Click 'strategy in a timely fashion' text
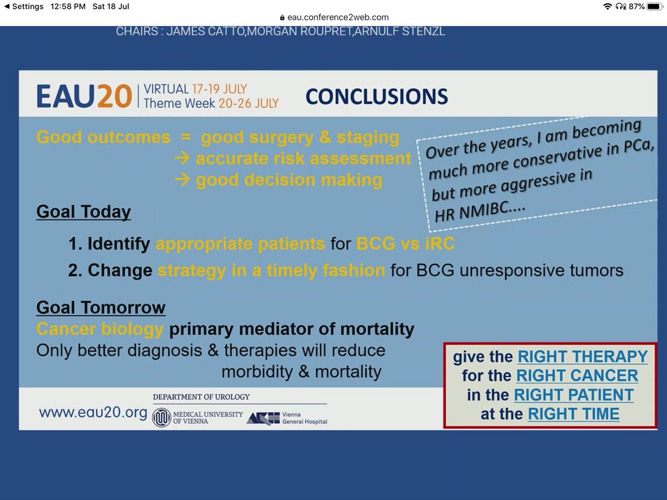The image size is (667, 500). (x=271, y=271)
